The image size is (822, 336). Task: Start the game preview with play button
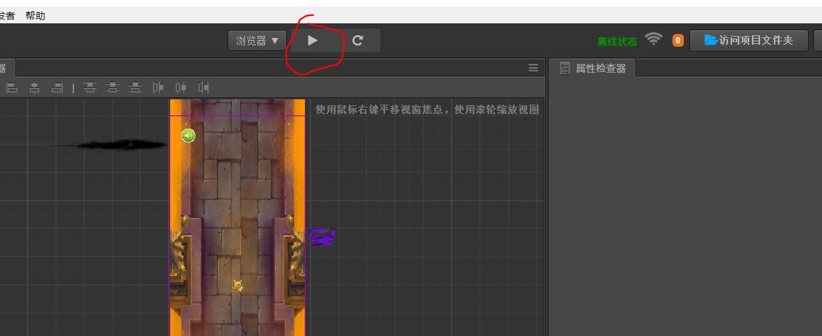(x=313, y=40)
